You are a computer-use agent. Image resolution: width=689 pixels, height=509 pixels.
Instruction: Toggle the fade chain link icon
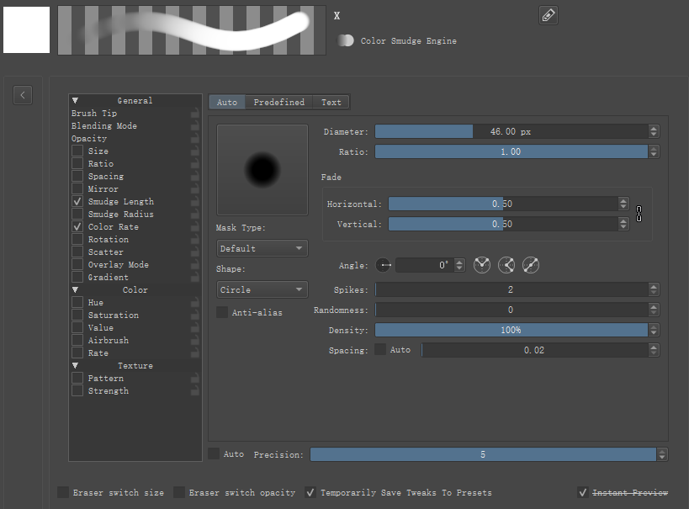coord(639,215)
